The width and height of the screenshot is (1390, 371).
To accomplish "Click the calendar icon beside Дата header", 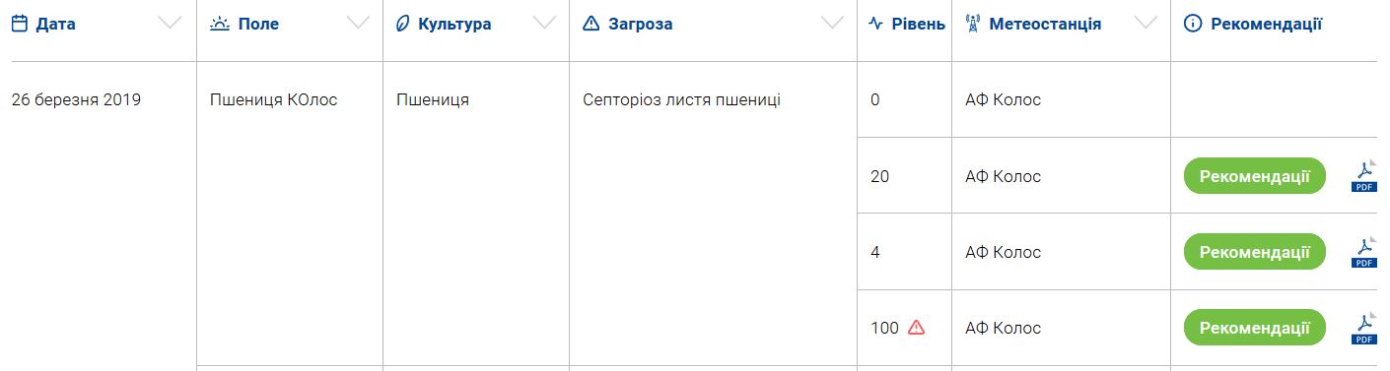I will [x=19, y=24].
